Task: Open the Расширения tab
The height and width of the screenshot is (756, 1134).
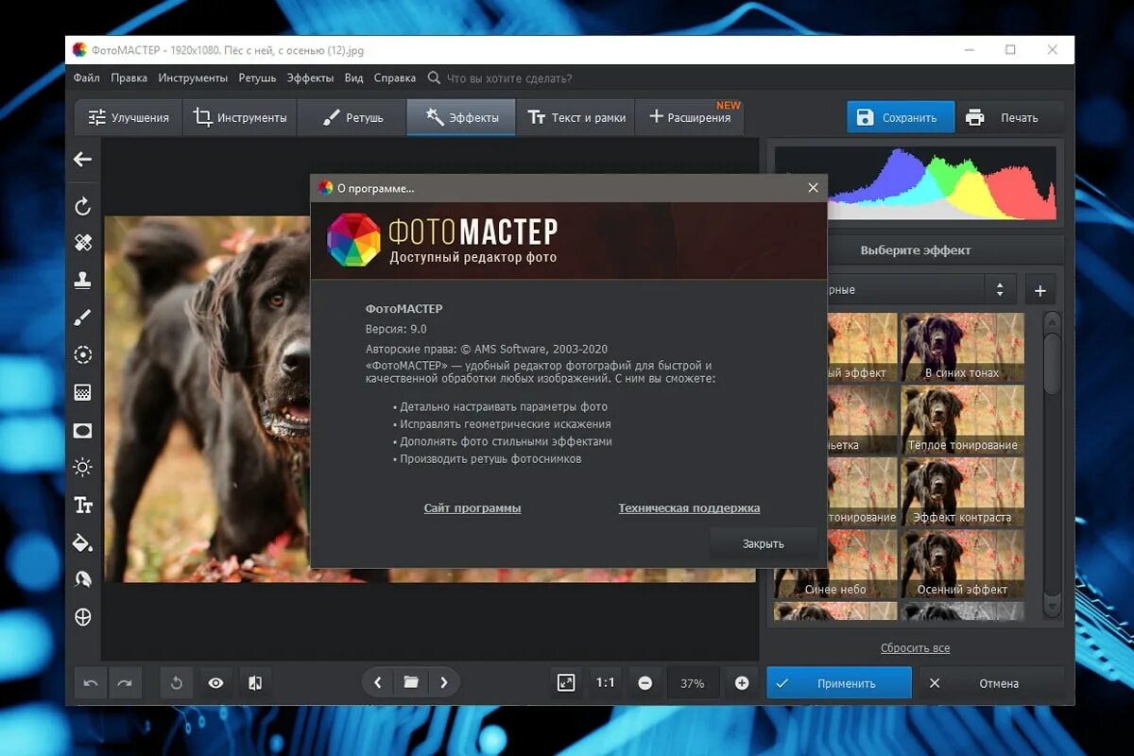Action: coord(690,117)
